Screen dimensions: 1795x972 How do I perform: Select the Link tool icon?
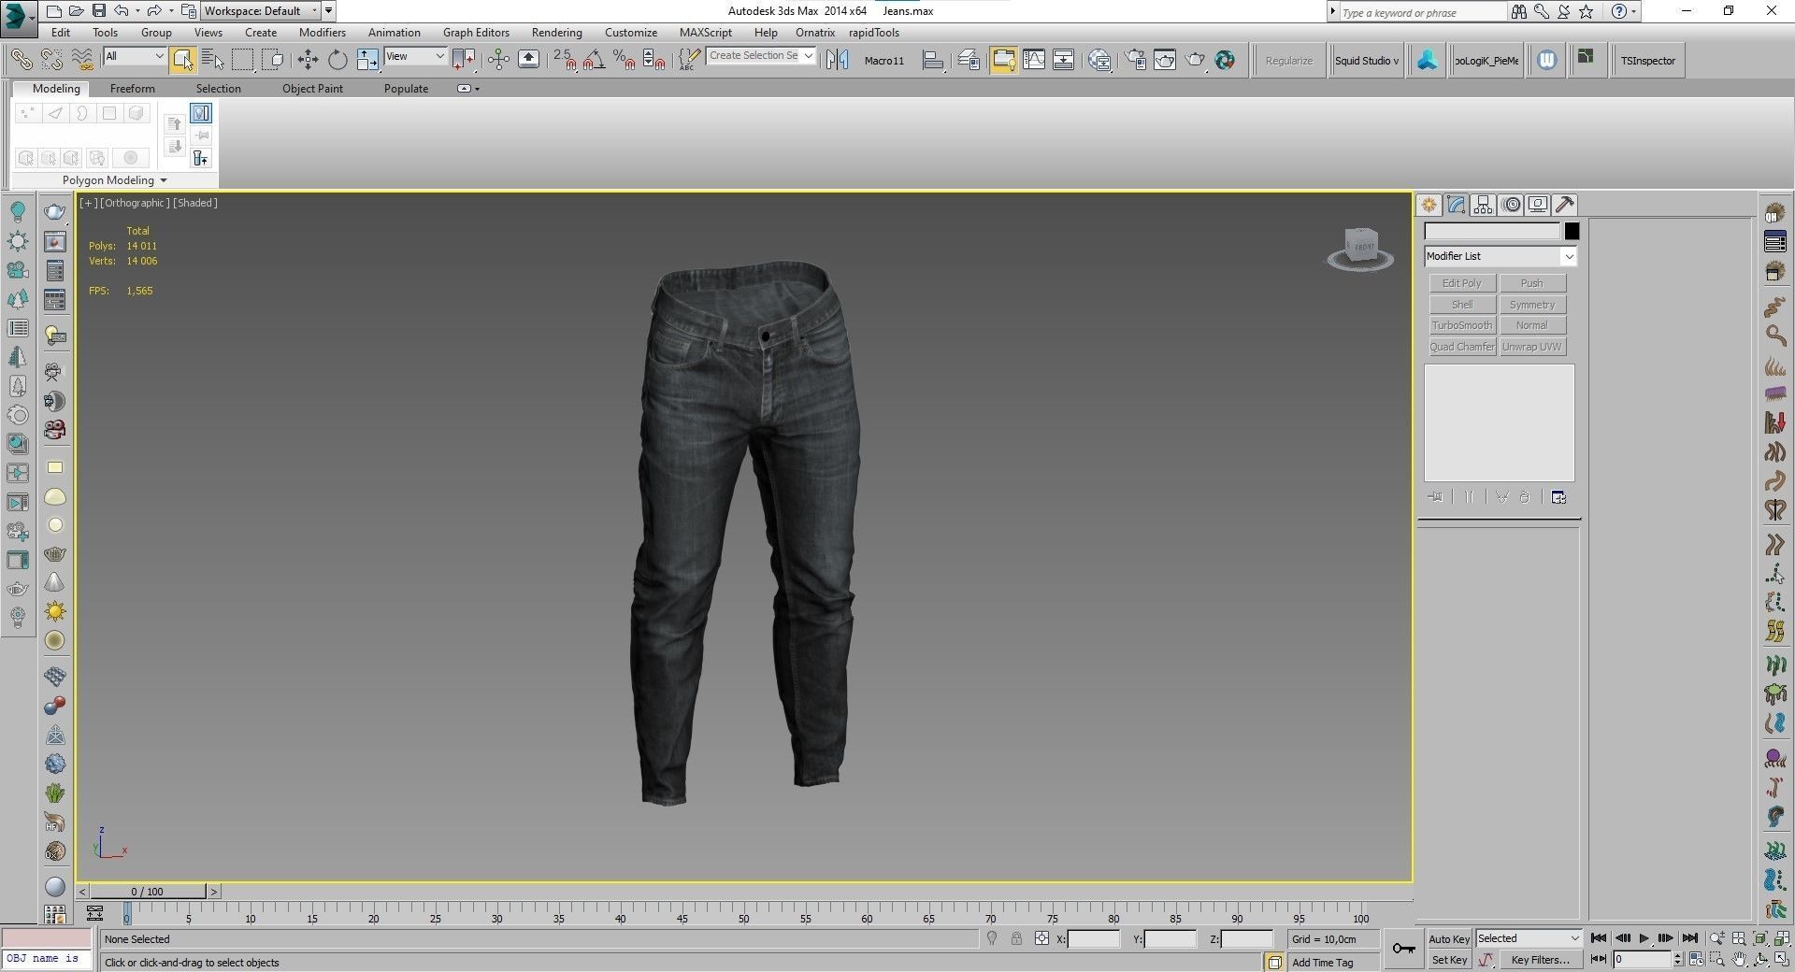pos(22,60)
